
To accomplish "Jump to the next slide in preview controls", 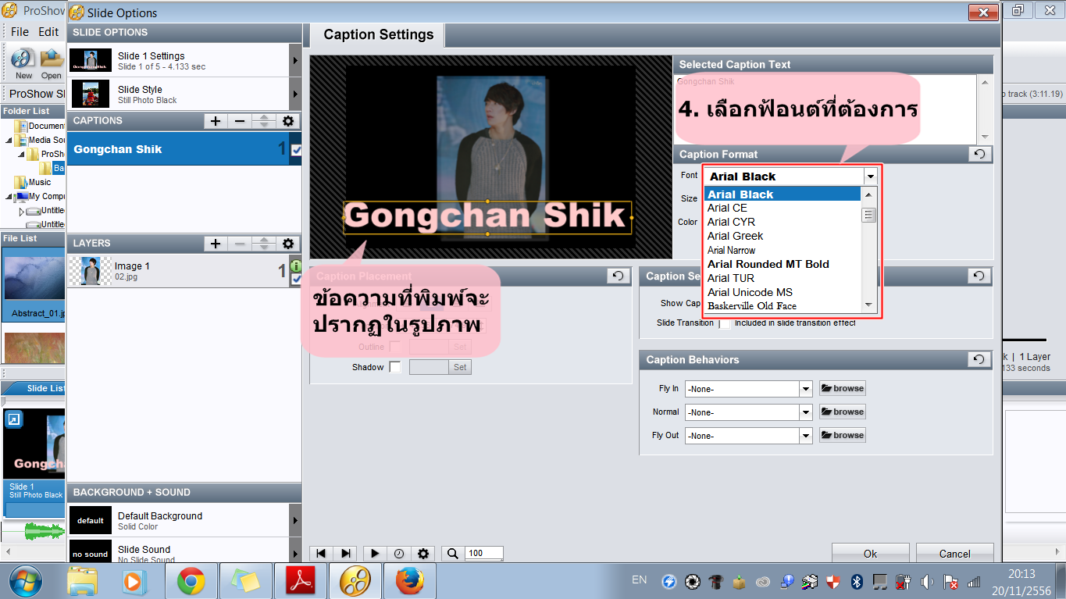I will click(345, 553).
